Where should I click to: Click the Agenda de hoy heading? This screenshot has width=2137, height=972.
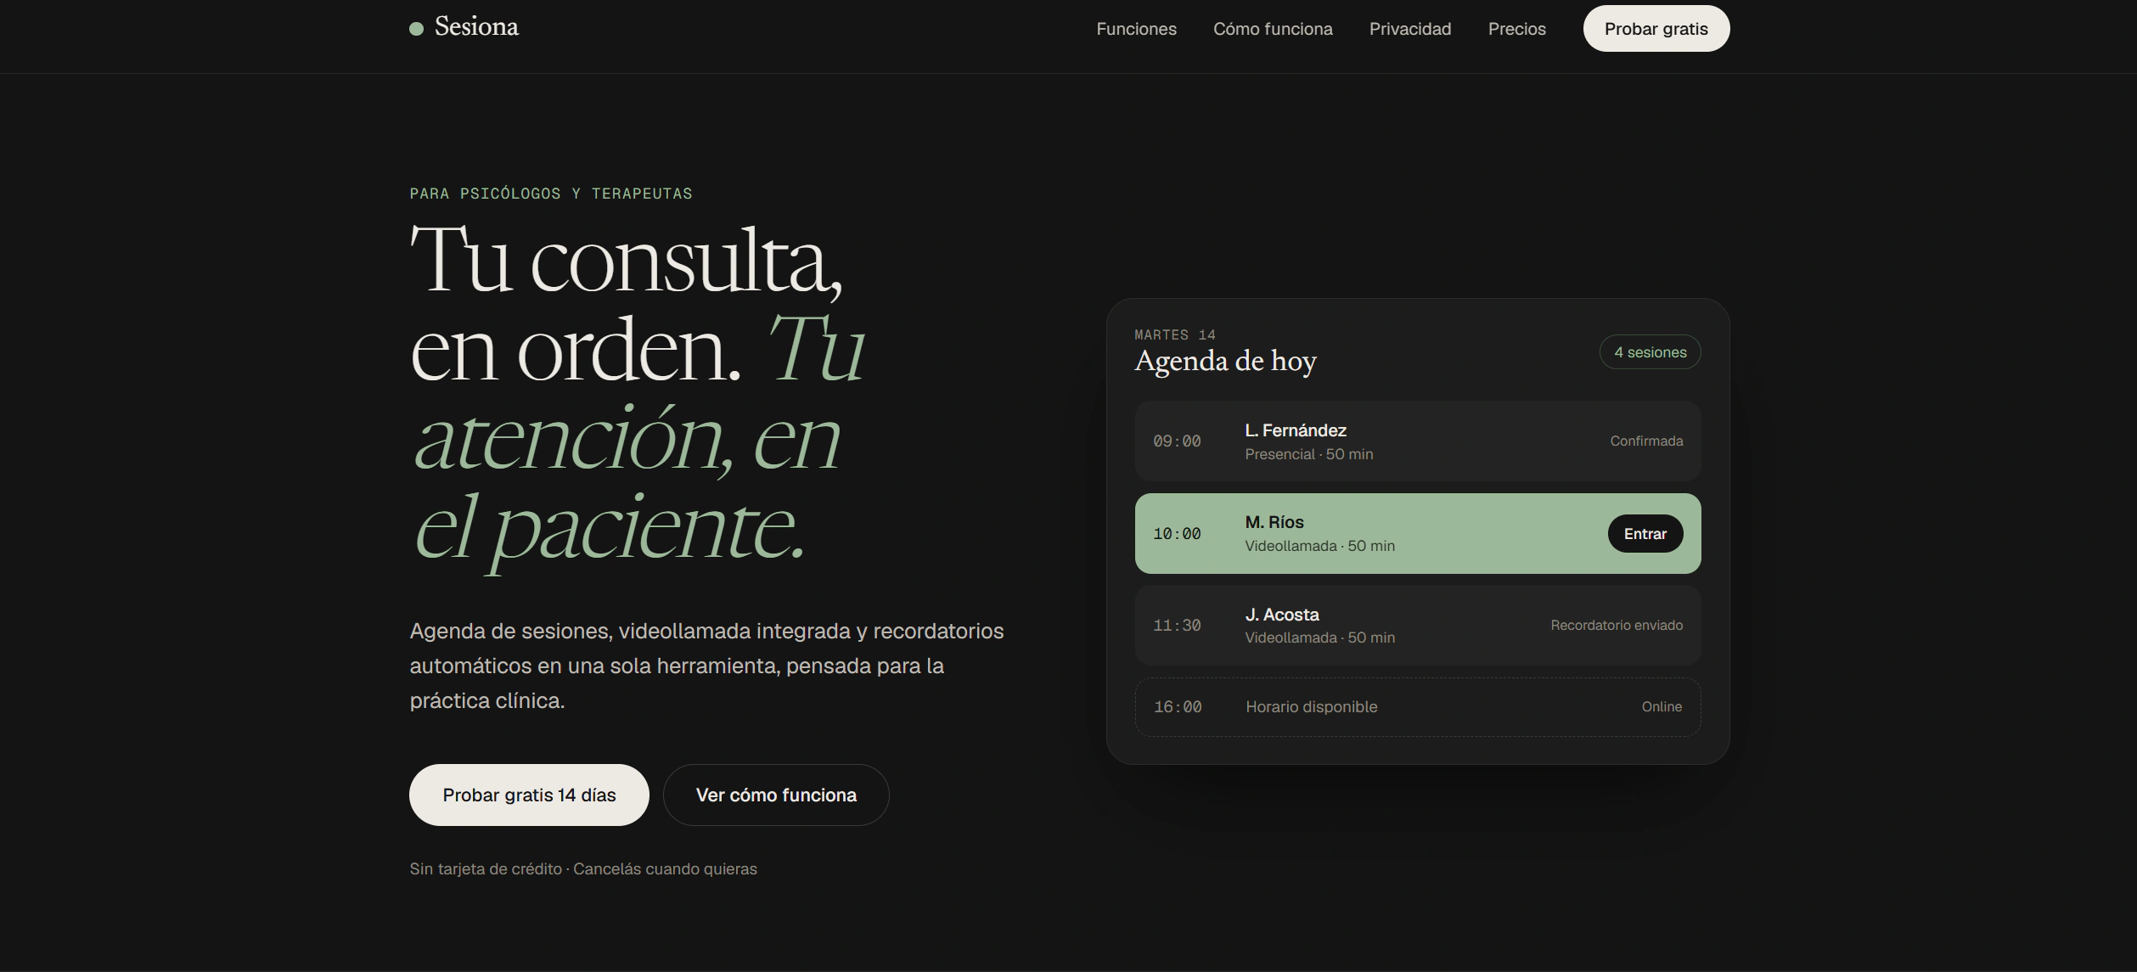(1225, 362)
